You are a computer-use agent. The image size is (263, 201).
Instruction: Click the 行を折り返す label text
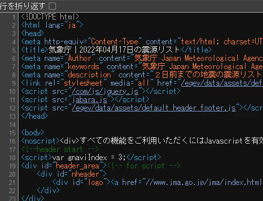point(23,6)
